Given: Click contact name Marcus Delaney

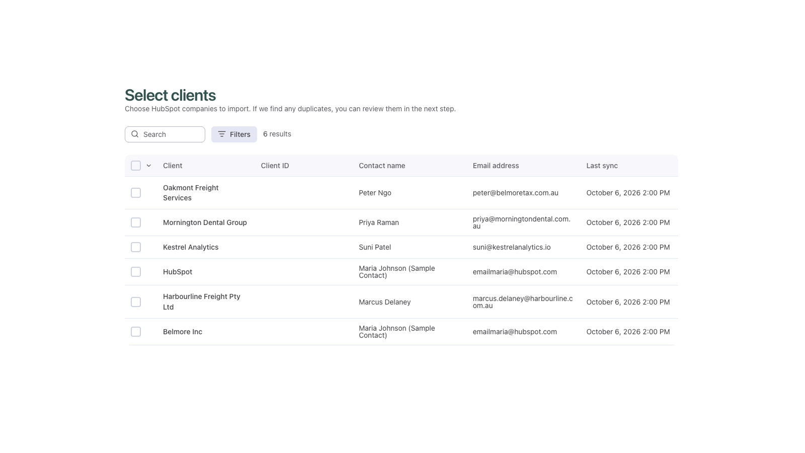Looking at the screenshot, I should coord(385,302).
